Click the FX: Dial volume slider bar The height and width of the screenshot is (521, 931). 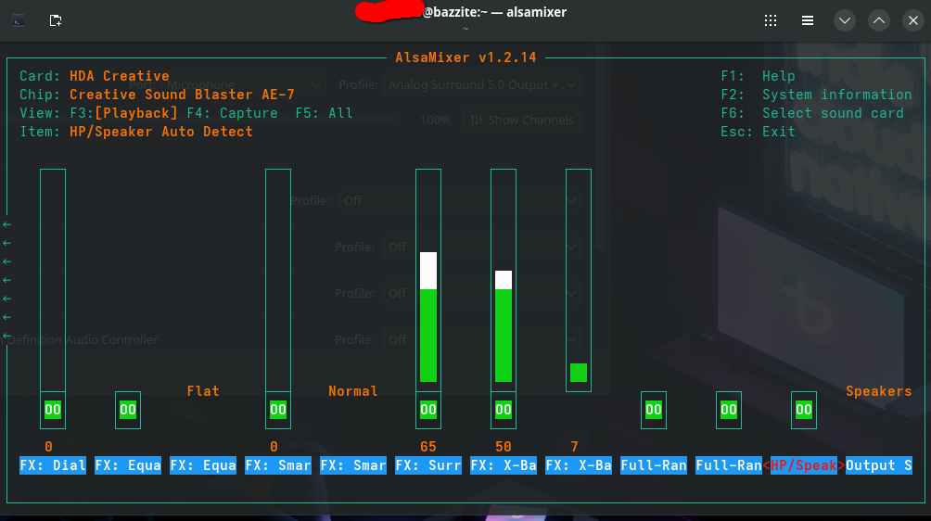click(53, 280)
